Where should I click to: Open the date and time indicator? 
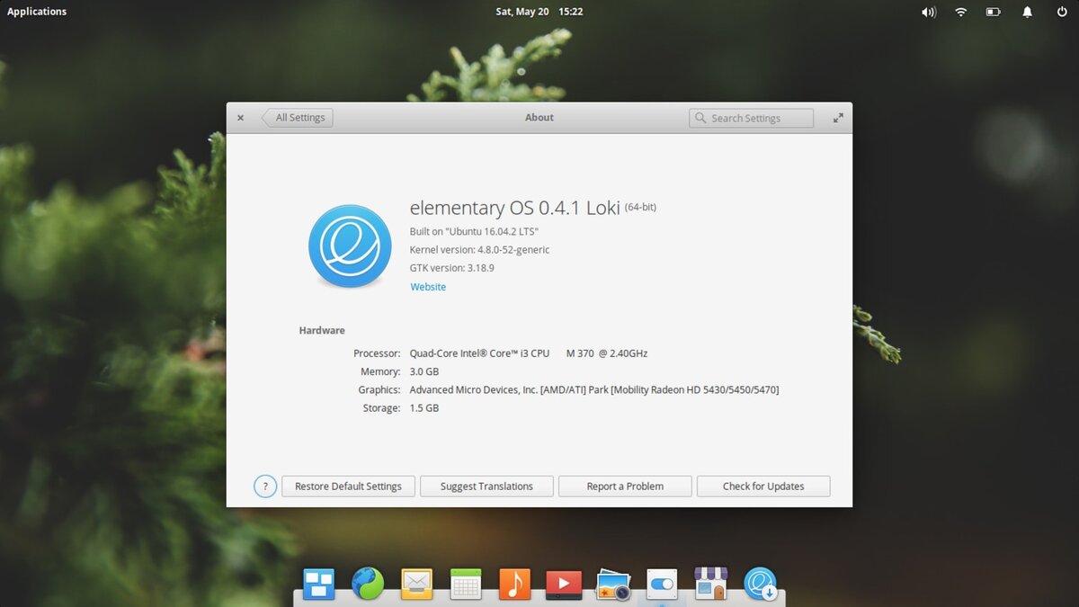click(x=539, y=12)
